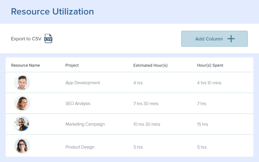Screen dimensions: 259x162
Task: Sort by Resource Name column header
Action: click(26, 65)
